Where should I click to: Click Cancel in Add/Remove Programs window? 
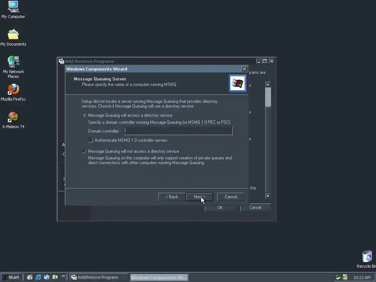point(255,208)
